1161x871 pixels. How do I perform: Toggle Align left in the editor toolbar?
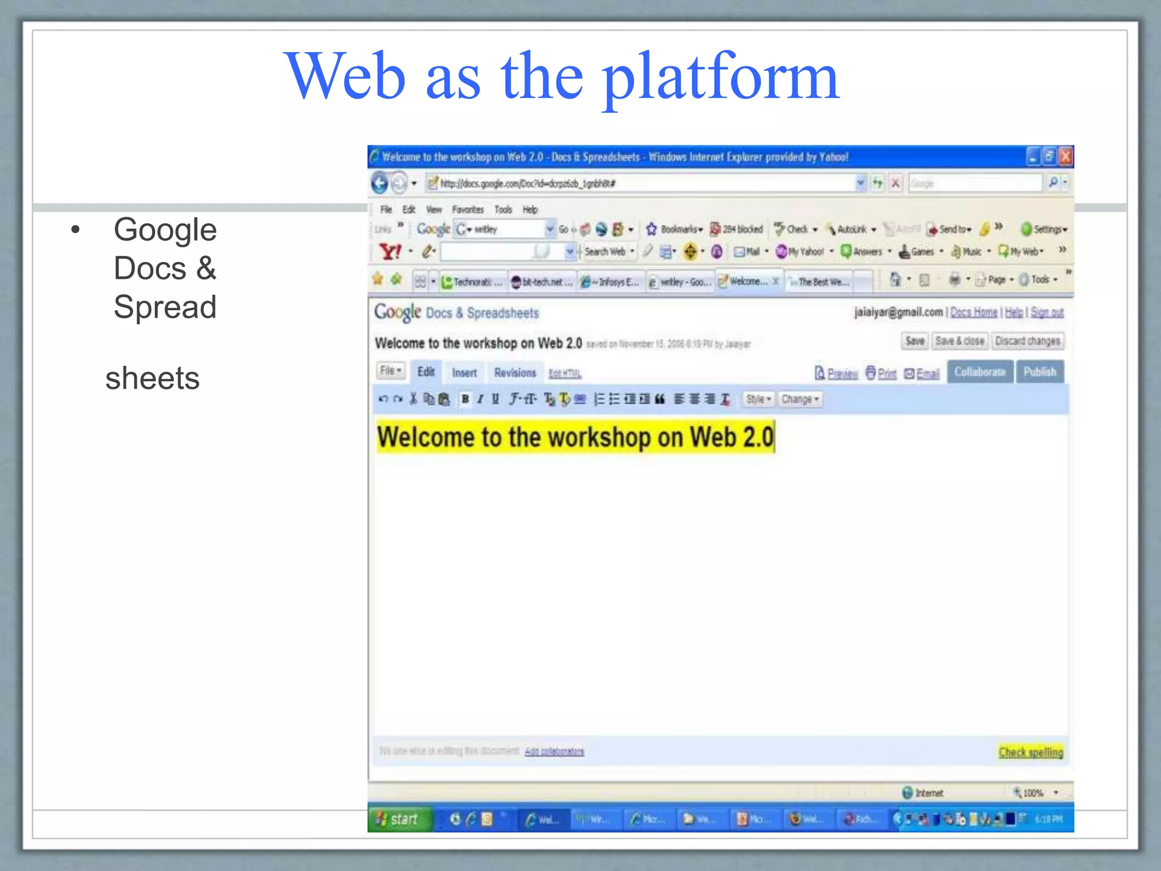pyautogui.click(x=679, y=399)
